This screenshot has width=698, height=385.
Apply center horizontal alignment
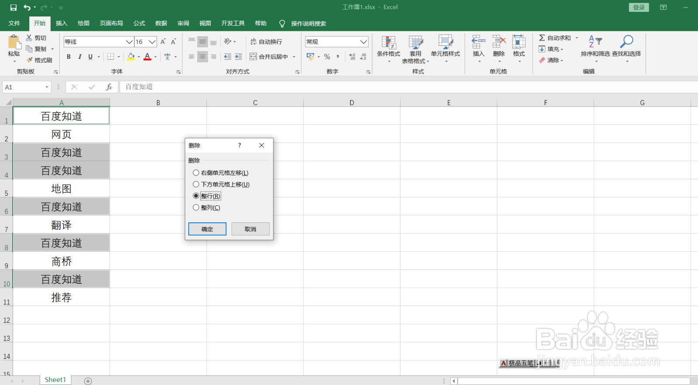202,57
